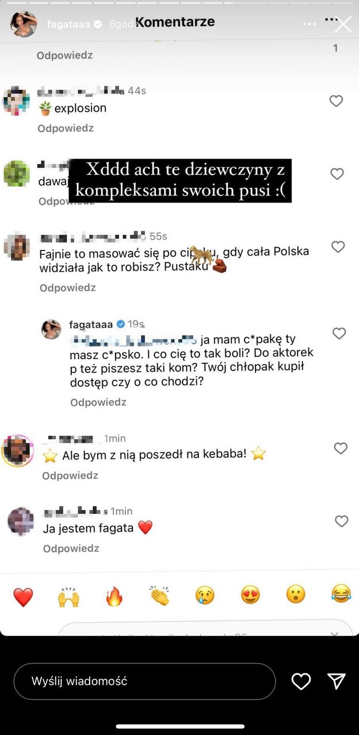Send fire emoji reaction

tap(114, 597)
